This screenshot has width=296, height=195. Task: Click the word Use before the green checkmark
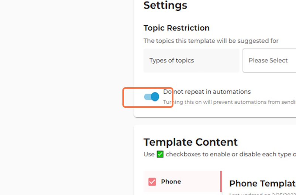pyautogui.click(x=149, y=154)
